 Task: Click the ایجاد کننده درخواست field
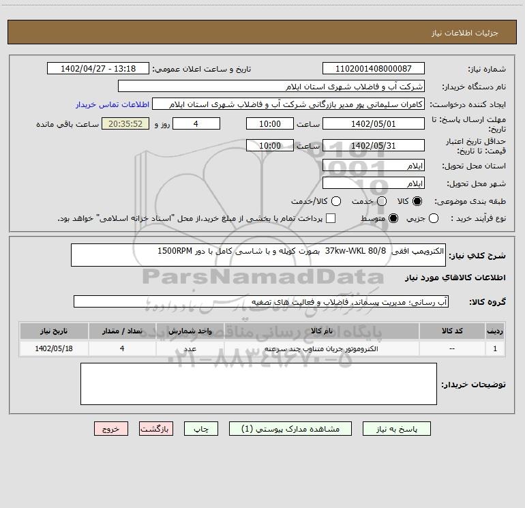pos(288,104)
